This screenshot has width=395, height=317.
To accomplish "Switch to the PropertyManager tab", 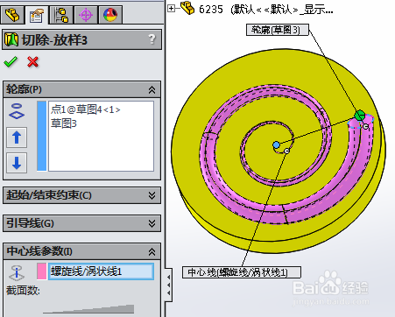I will pos(37,15).
